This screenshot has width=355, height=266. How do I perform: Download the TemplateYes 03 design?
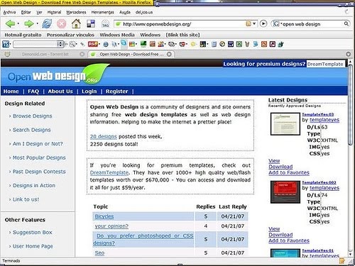point(280,167)
